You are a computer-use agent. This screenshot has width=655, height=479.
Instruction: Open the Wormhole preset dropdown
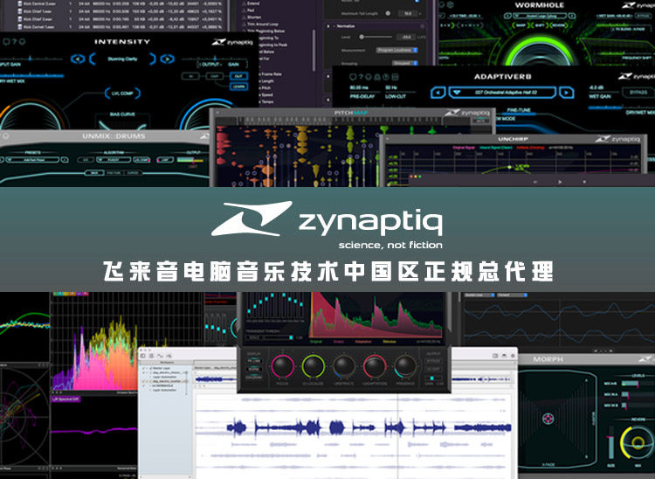coord(540,16)
